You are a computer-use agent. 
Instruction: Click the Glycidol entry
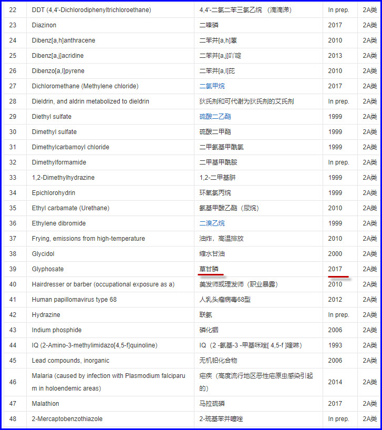(43, 254)
